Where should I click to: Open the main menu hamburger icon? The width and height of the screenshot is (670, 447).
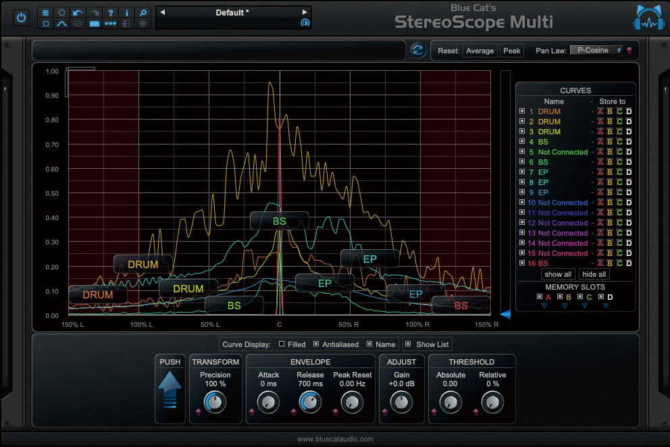(46, 13)
